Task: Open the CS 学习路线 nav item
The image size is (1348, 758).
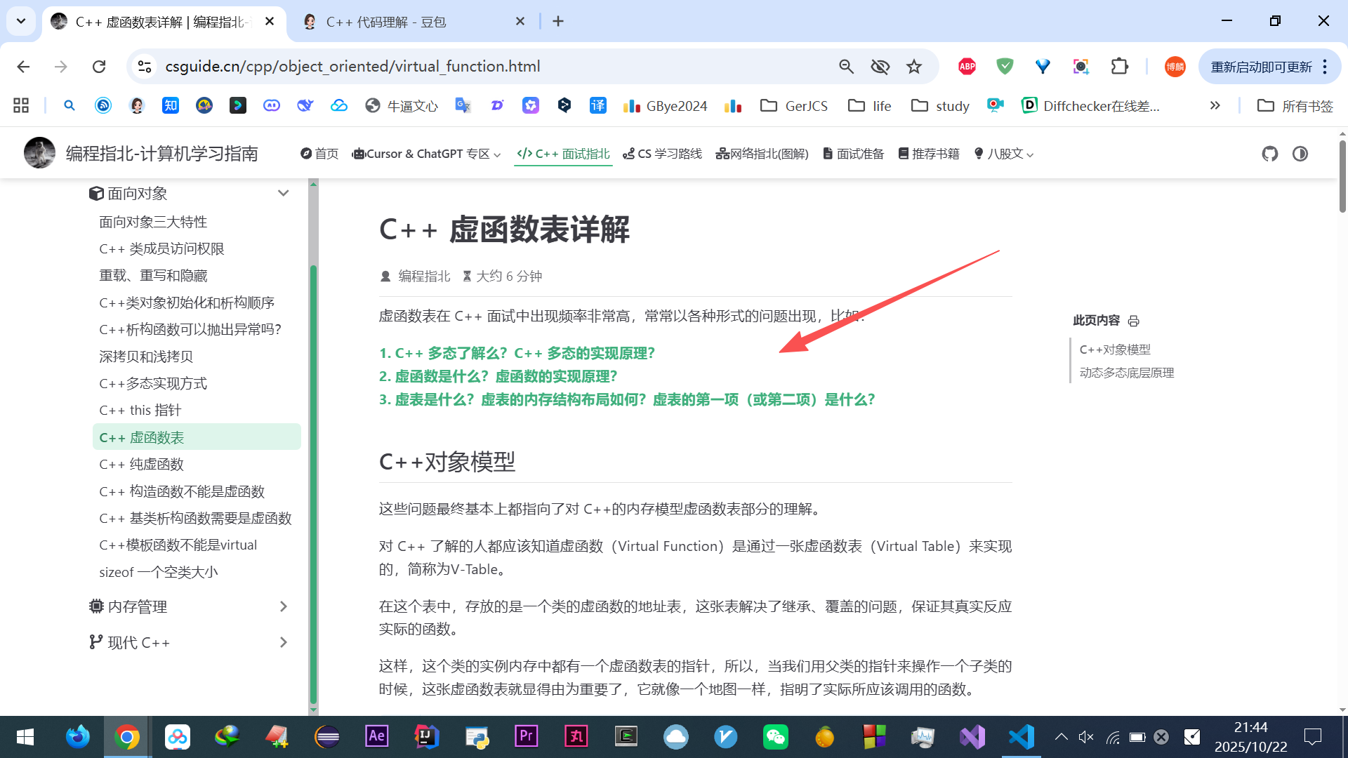Action: (x=662, y=154)
